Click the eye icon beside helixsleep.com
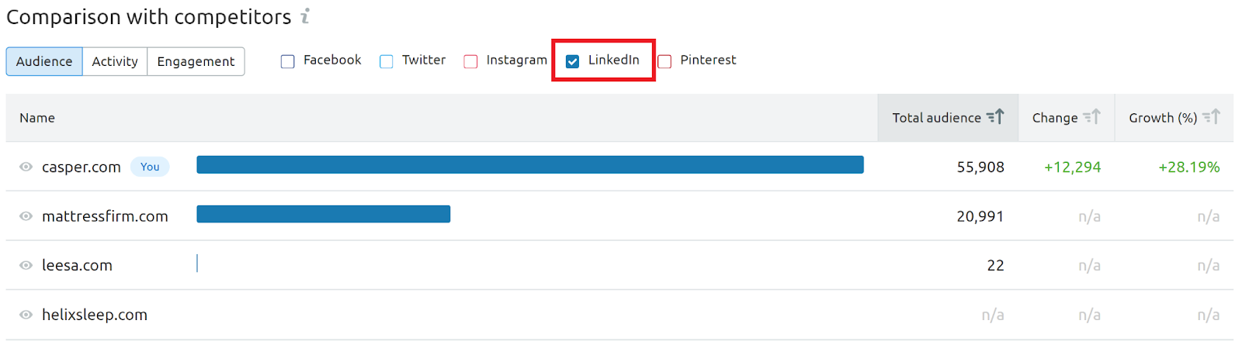Viewport: 1242px width, 348px height. click(x=26, y=315)
